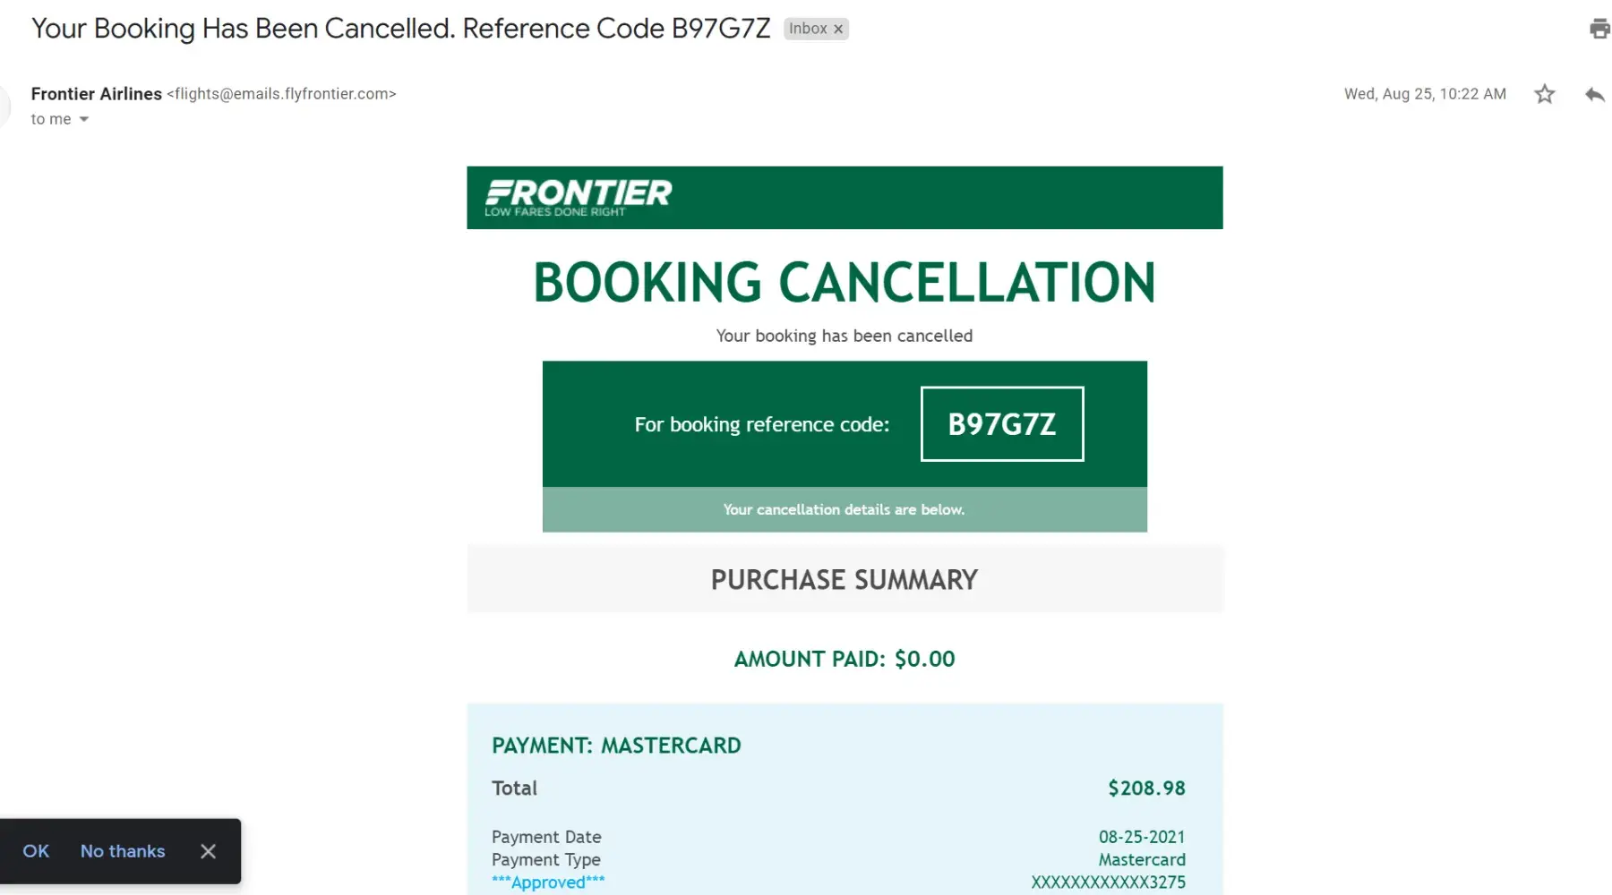Expand the "to me" recipient details arrow
The image size is (1612, 895).
[x=84, y=119]
